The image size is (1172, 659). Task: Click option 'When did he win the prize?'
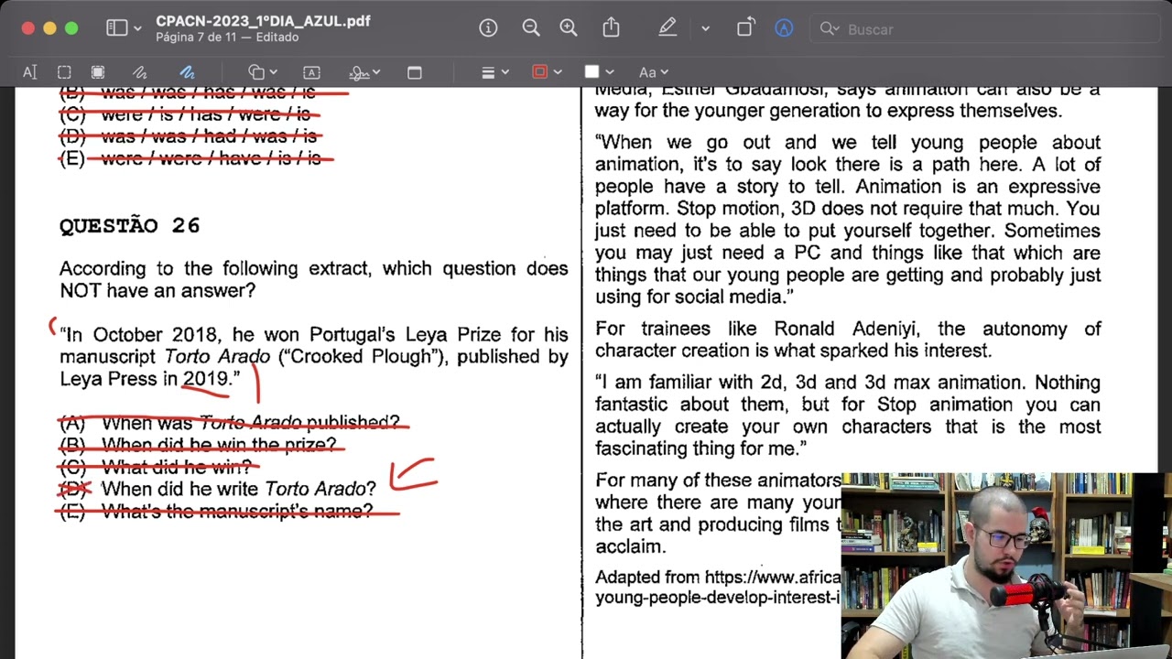(x=219, y=445)
